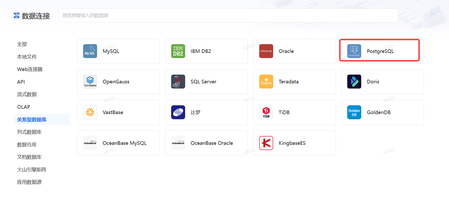Open the 火山引擎矩阵 category
449x199 pixels.
[32, 170]
